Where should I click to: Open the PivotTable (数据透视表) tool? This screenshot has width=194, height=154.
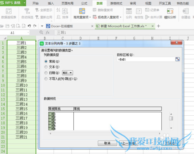(9, 14)
